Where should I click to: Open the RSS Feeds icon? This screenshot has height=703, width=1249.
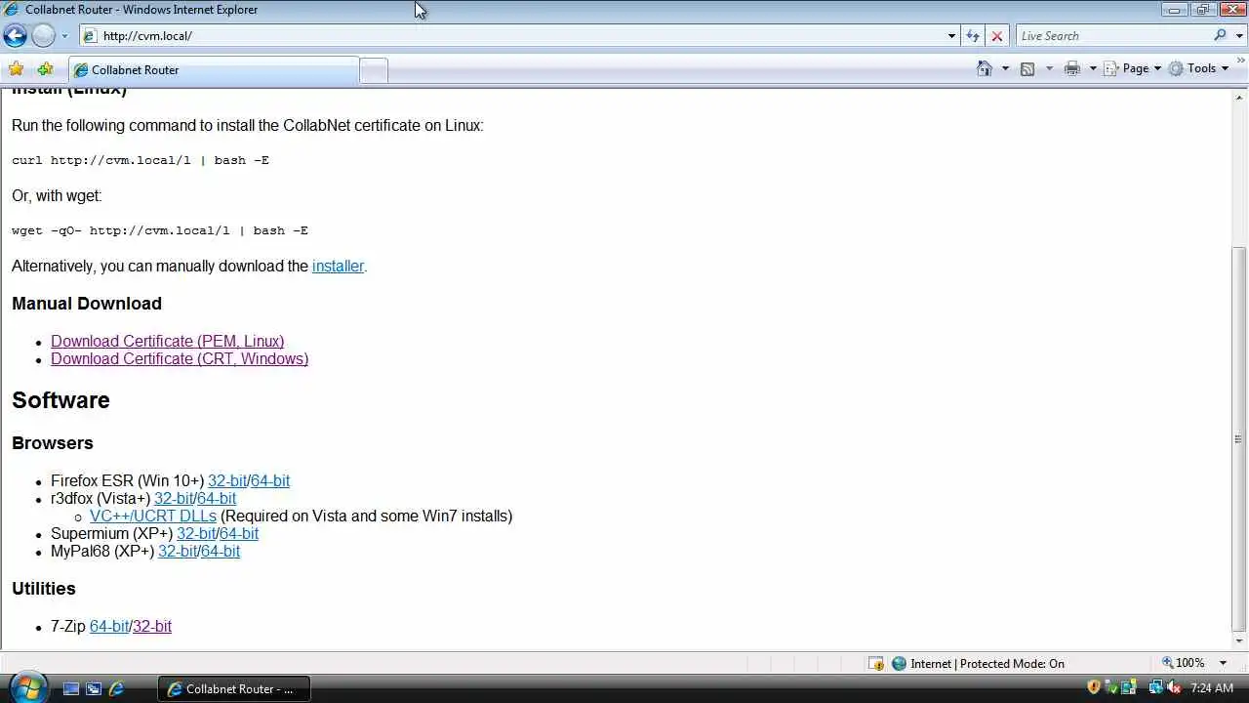click(1027, 68)
